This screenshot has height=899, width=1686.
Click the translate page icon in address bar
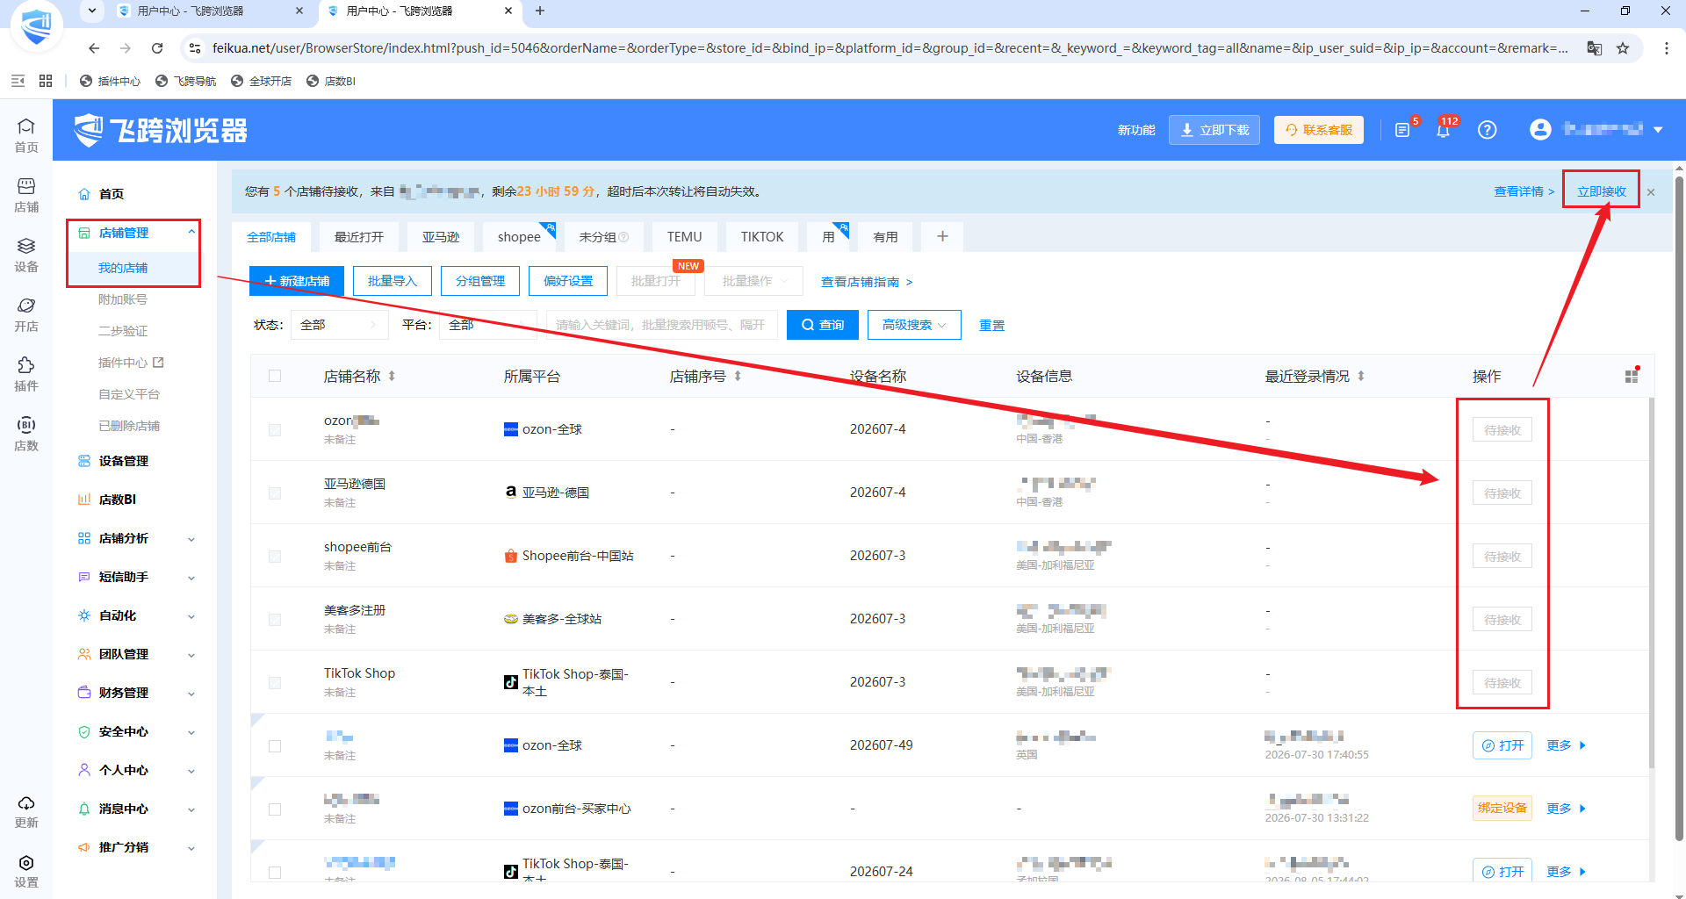1594,48
